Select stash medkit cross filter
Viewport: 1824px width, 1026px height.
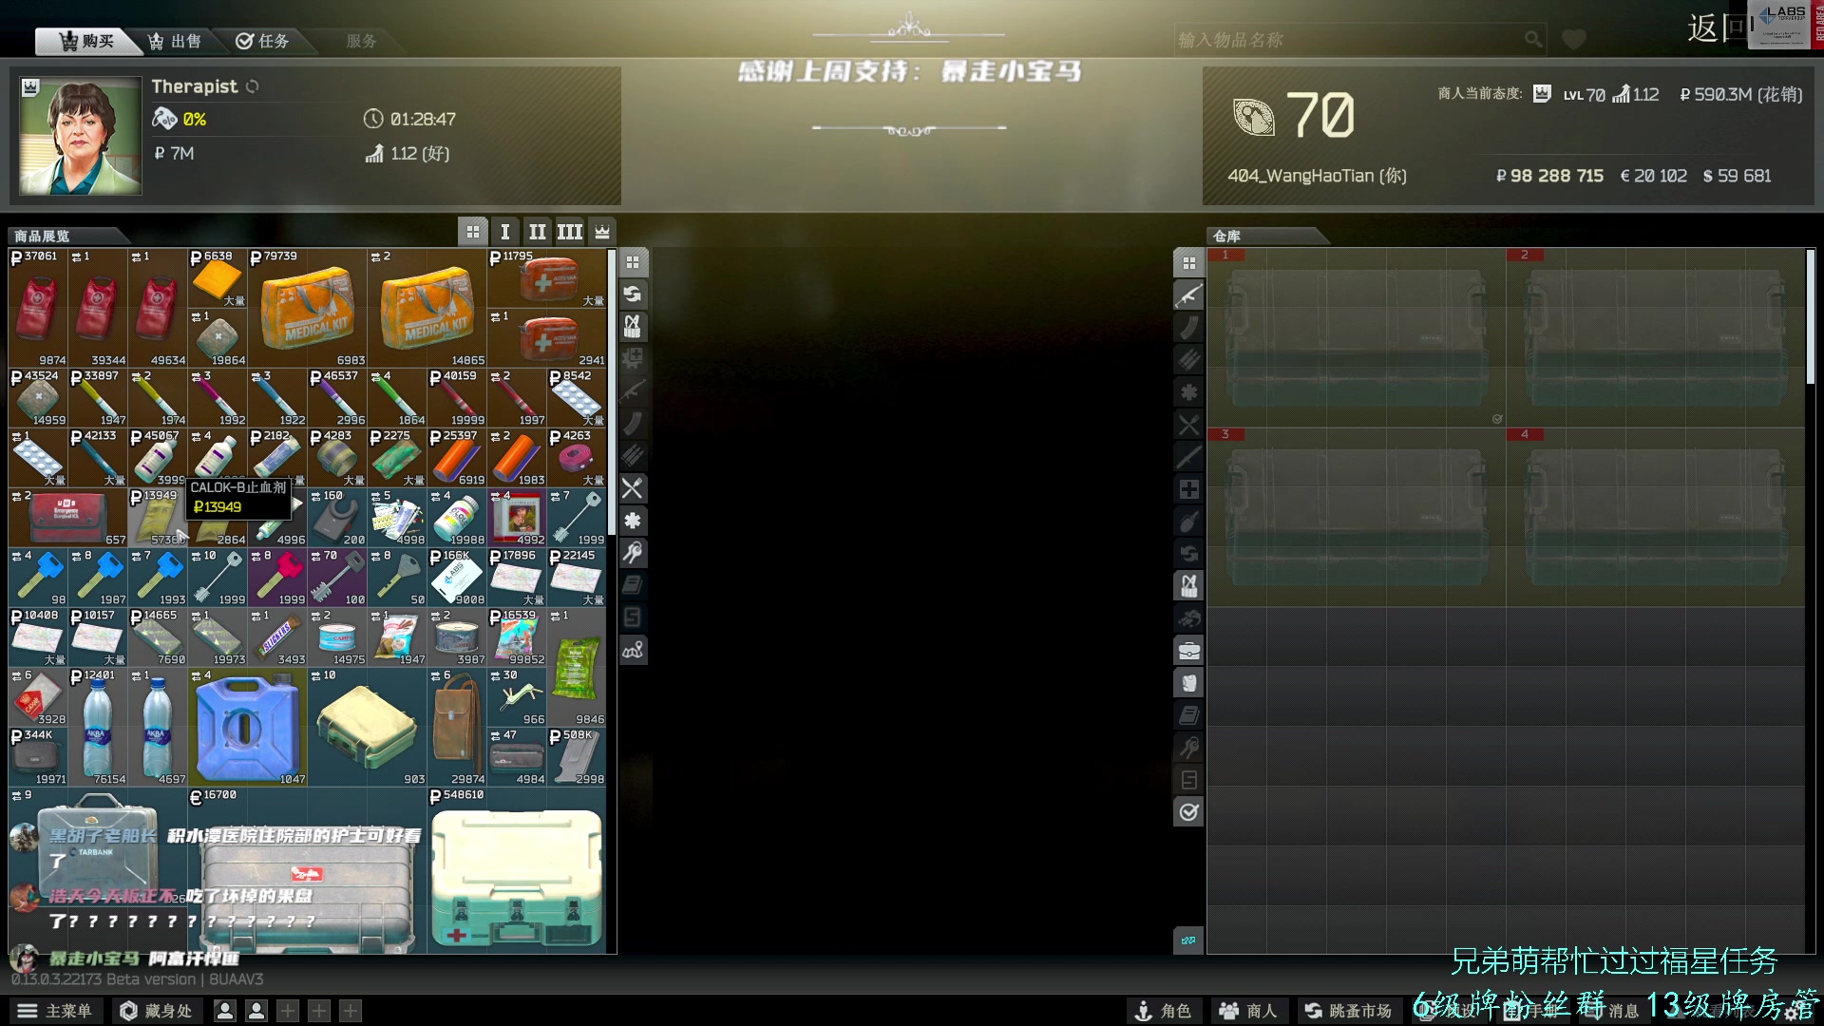[1188, 489]
